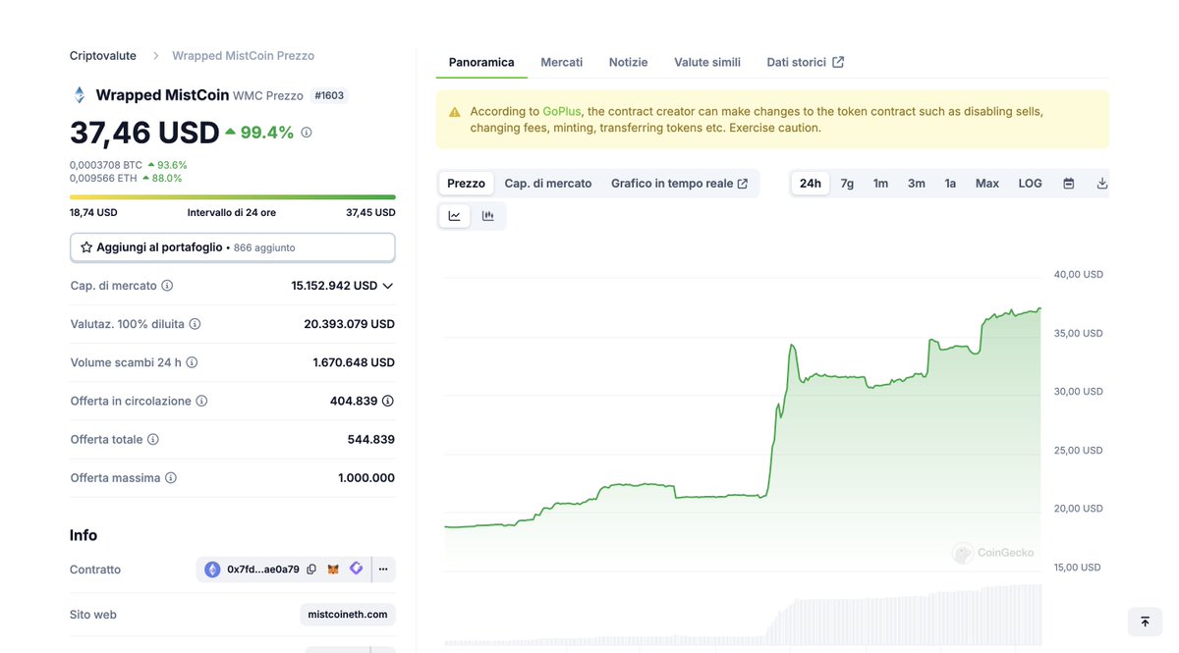Select the Prezzo chart mode
This screenshot has width=1179, height=653.
(x=467, y=184)
